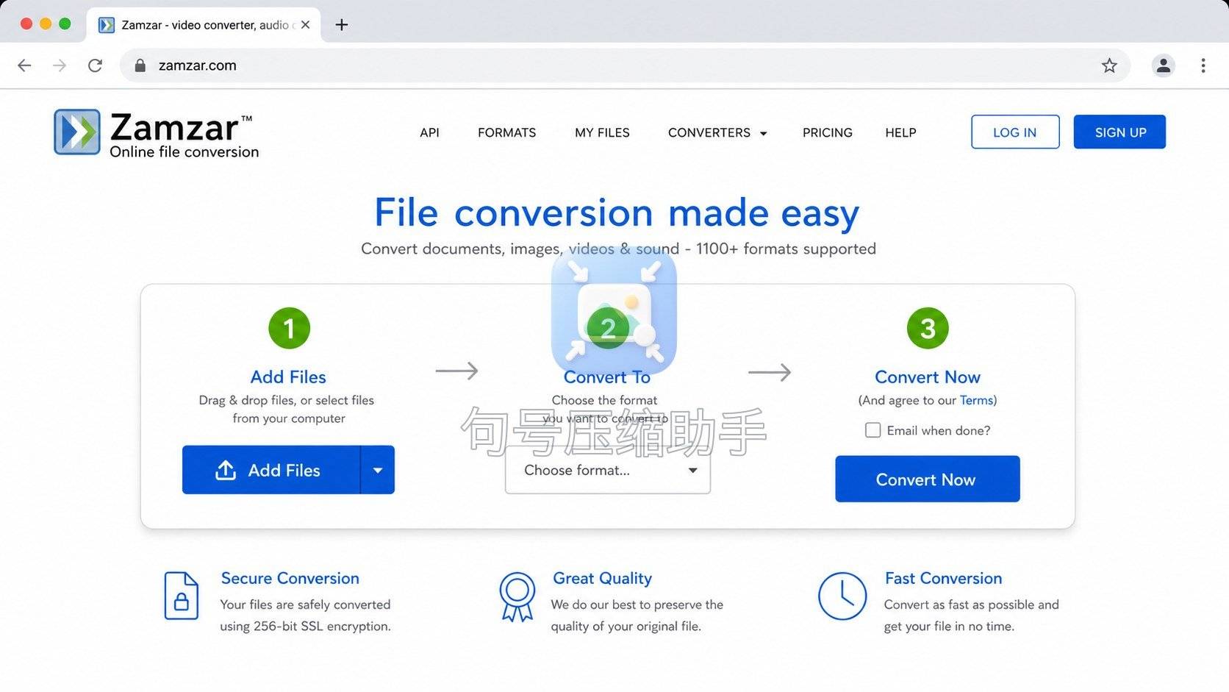Viewport: 1229px width, 692px height.
Task: Click the LOG IN button
Action: pos(1015,132)
